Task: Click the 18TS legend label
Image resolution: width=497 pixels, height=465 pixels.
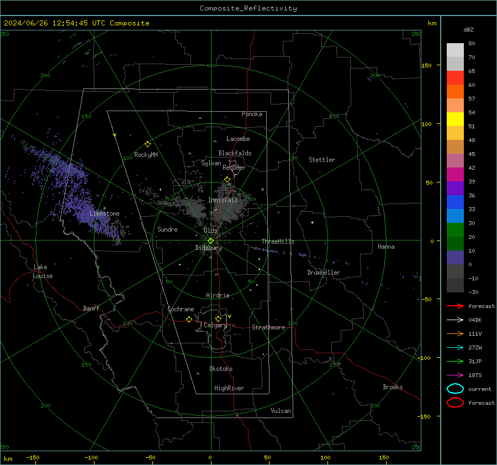Action: 475,375
